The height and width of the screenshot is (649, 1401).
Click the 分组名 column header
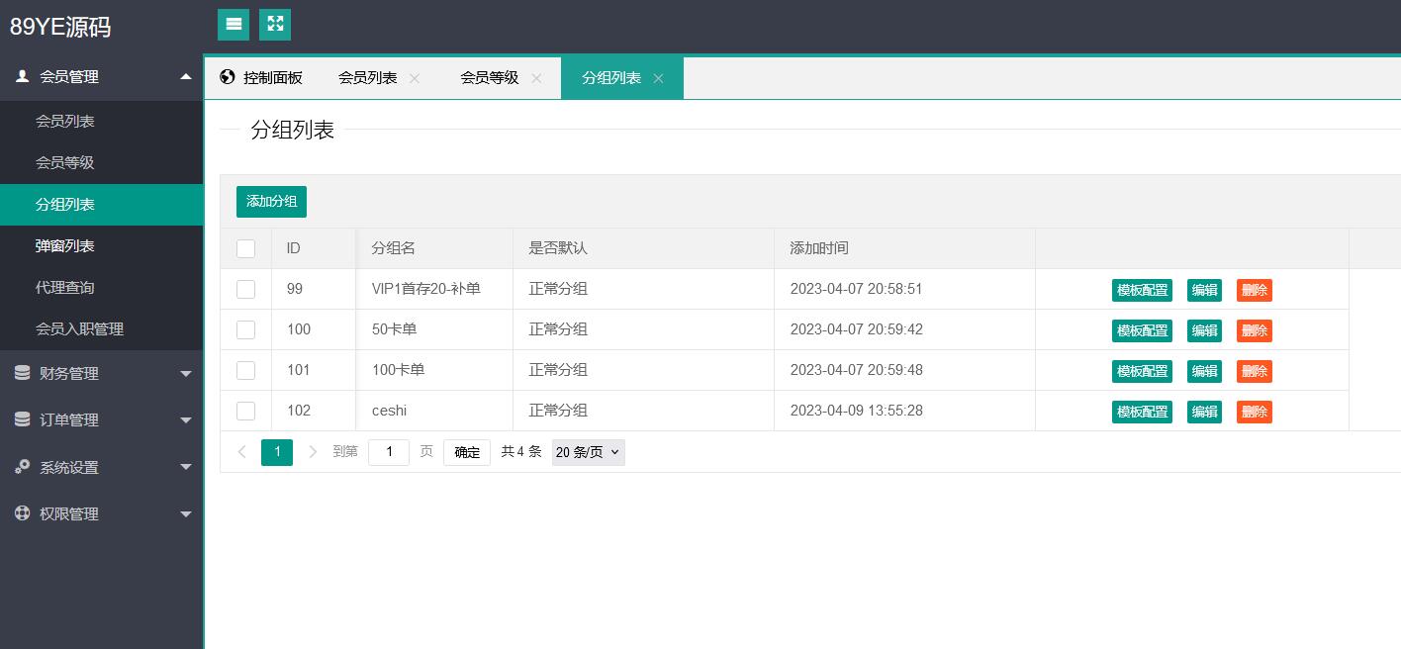click(435, 248)
